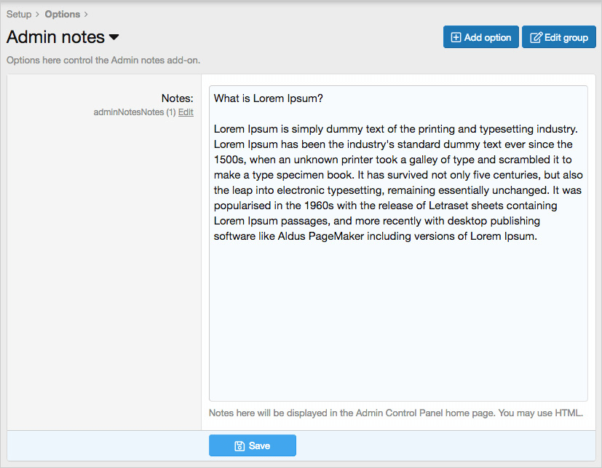Open the Admin notes title dropdown caret
The width and height of the screenshot is (602, 468).
114,37
